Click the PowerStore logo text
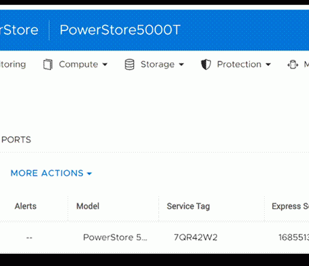The image size is (309, 266). click(19, 30)
